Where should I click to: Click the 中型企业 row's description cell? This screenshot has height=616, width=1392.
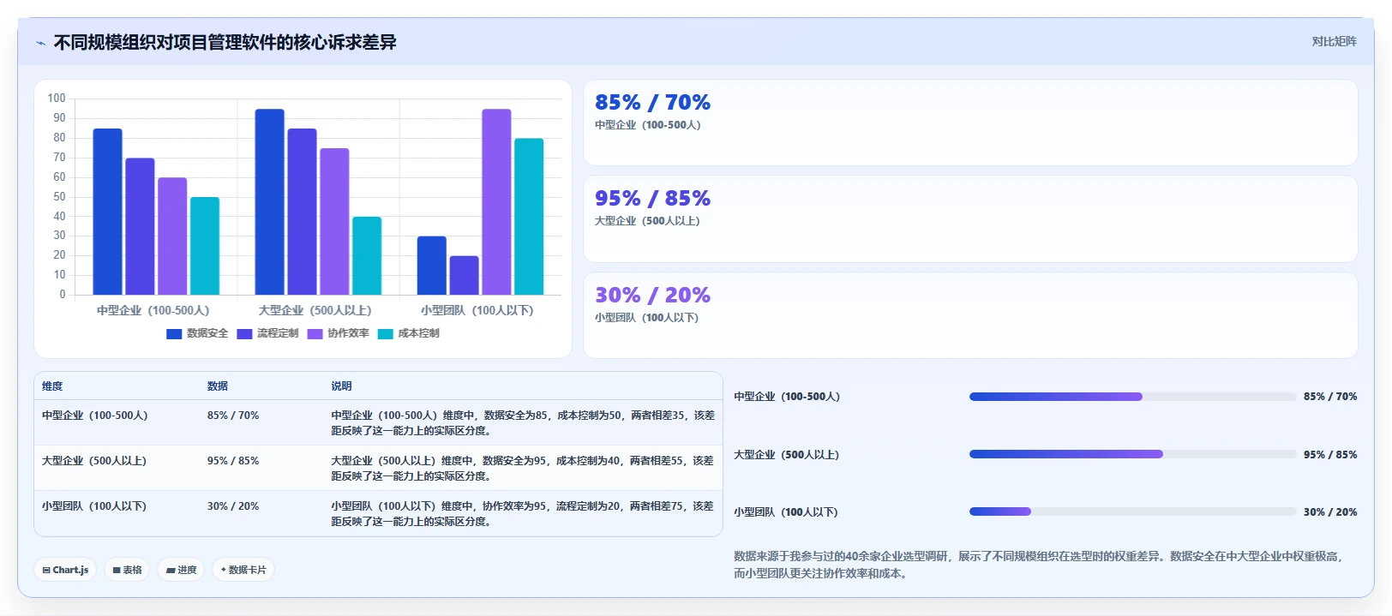(523, 423)
